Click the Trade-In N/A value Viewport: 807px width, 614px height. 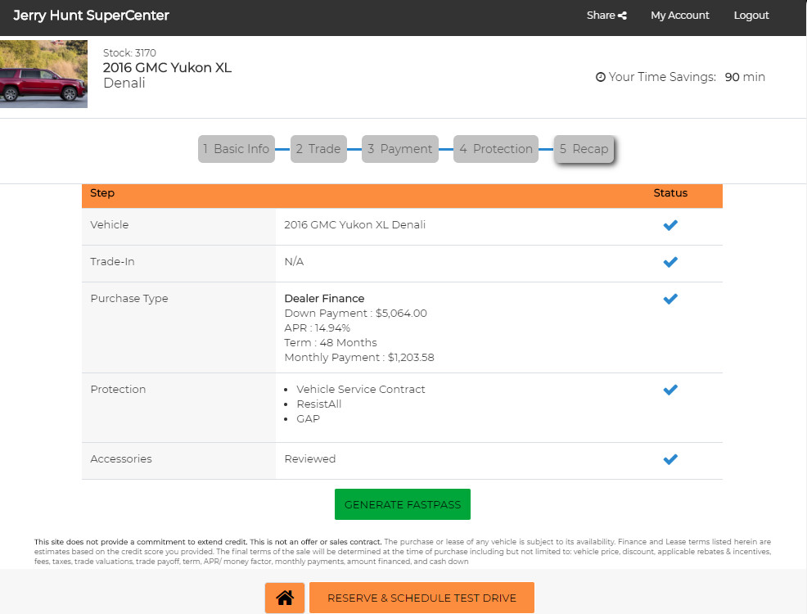click(294, 262)
